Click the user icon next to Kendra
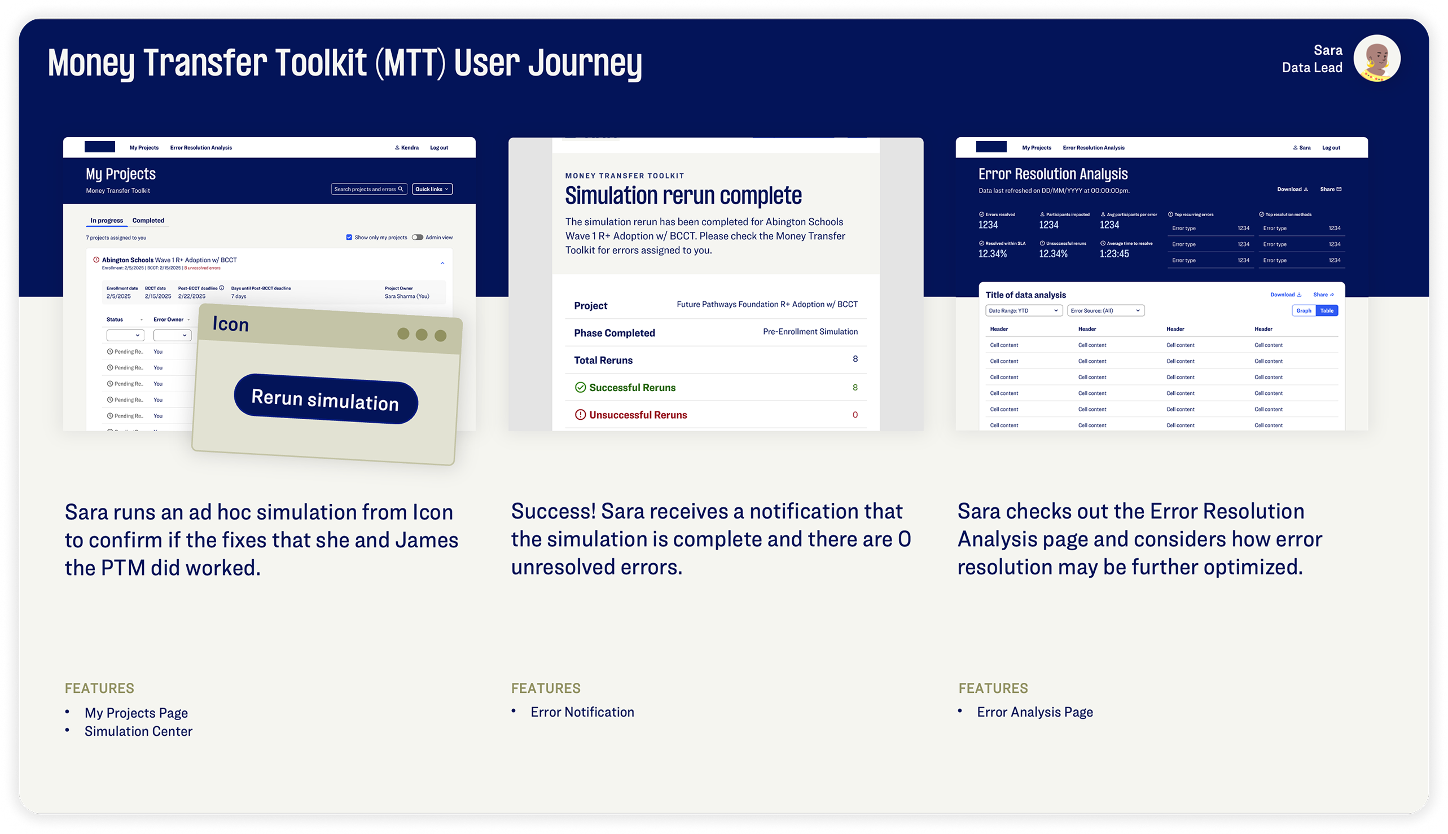This screenshot has width=1448, height=834. click(397, 148)
